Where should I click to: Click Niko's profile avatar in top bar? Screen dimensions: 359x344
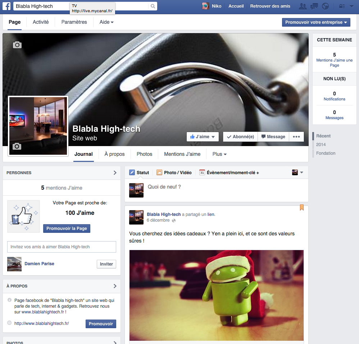pyautogui.click(x=205, y=6)
